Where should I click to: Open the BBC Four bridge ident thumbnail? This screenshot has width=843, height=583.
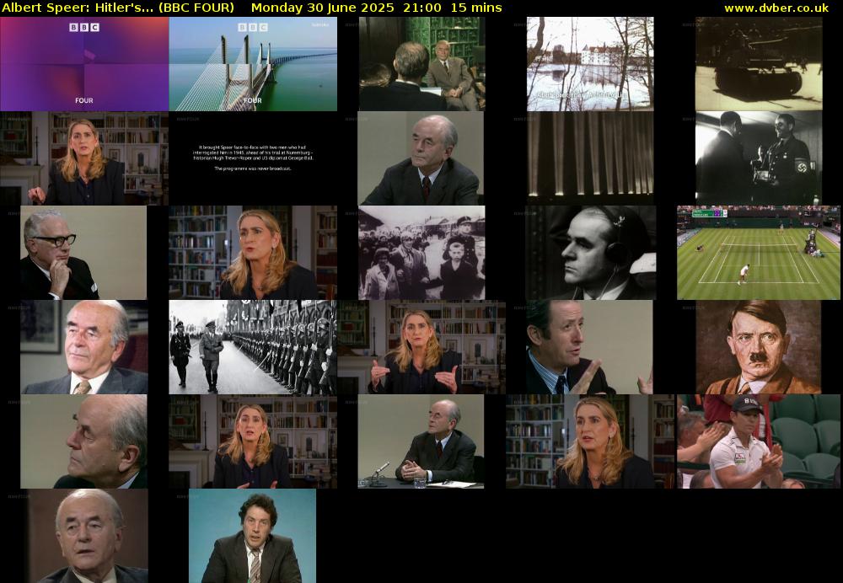pos(253,64)
